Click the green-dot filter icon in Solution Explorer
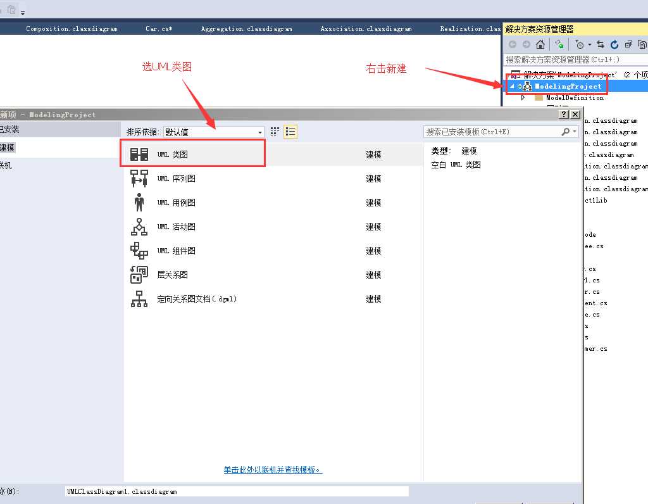The image size is (648, 504). pos(559,44)
